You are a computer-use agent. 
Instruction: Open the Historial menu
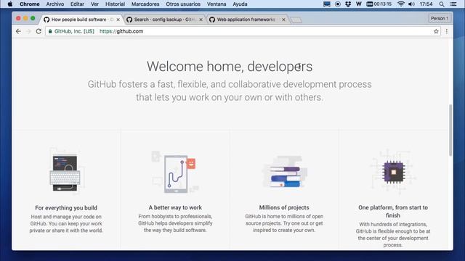[115, 4]
